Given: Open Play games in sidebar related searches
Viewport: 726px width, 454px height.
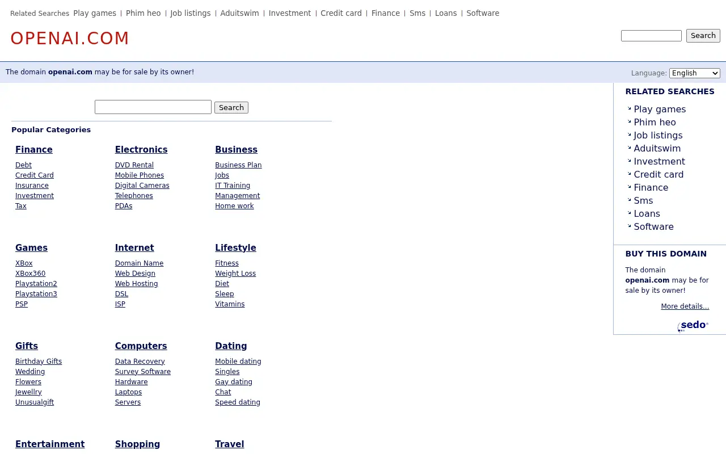Looking at the screenshot, I should pos(660,109).
